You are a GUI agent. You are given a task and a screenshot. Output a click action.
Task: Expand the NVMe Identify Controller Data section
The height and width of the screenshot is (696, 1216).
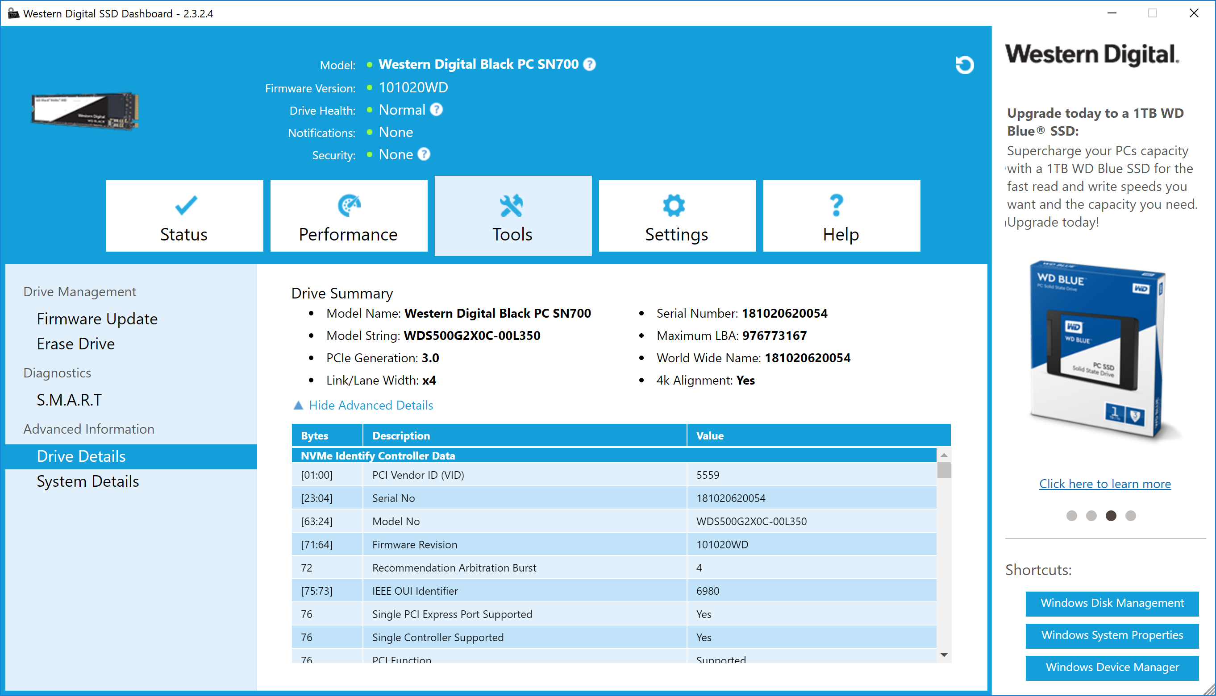pyautogui.click(x=942, y=456)
